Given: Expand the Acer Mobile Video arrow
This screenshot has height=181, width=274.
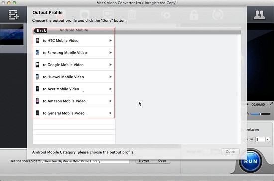Looking at the screenshot, I should (x=110, y=89).
